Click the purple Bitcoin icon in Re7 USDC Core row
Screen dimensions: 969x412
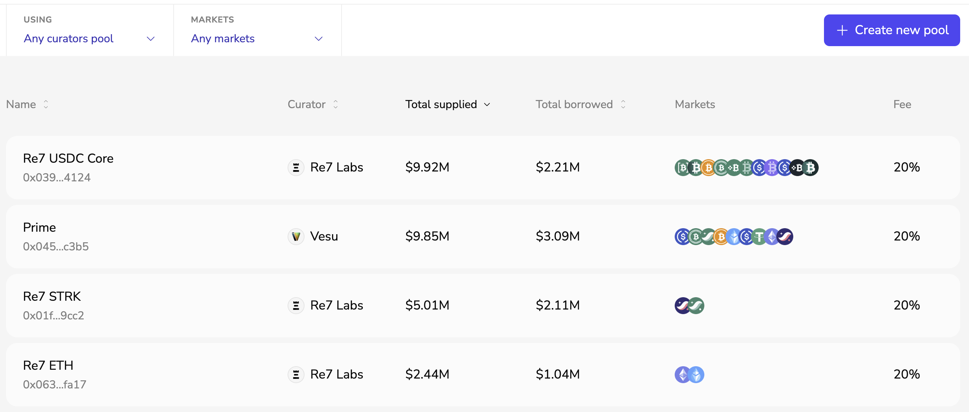tap(772, 167)
